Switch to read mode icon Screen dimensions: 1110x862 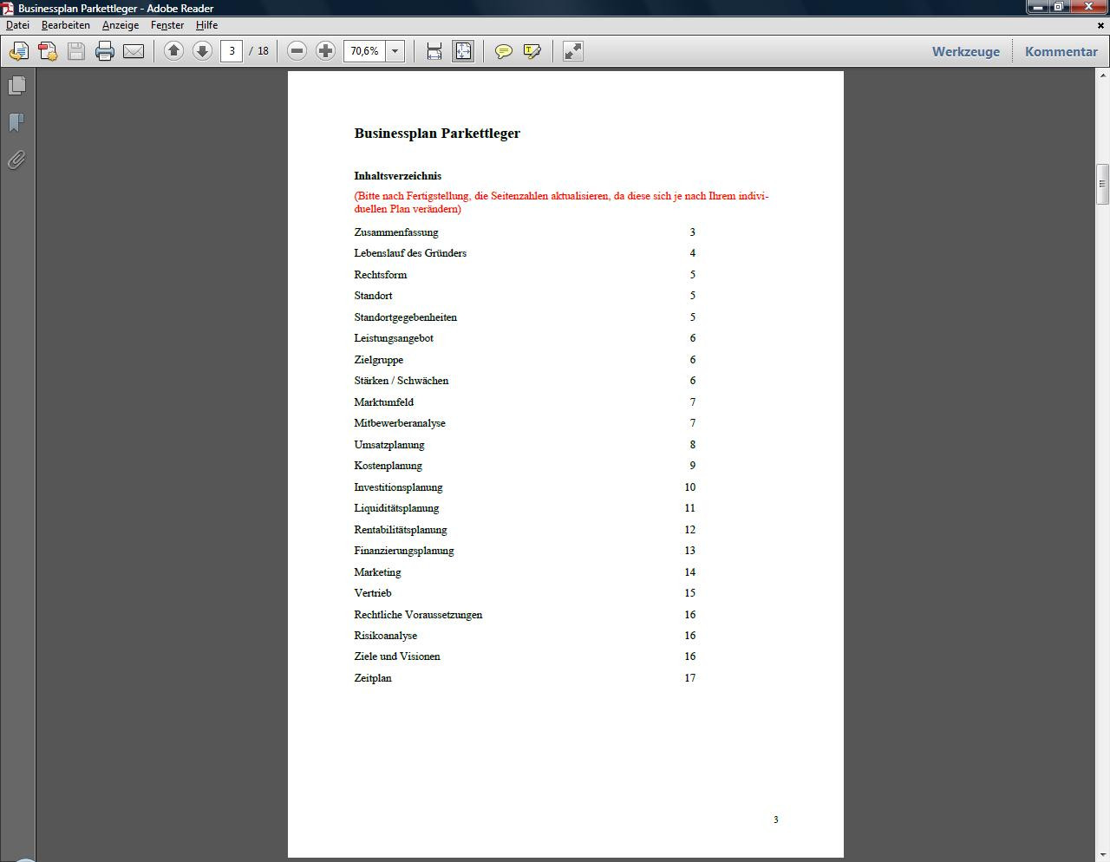pyautogui.click(x=573, y=51)
